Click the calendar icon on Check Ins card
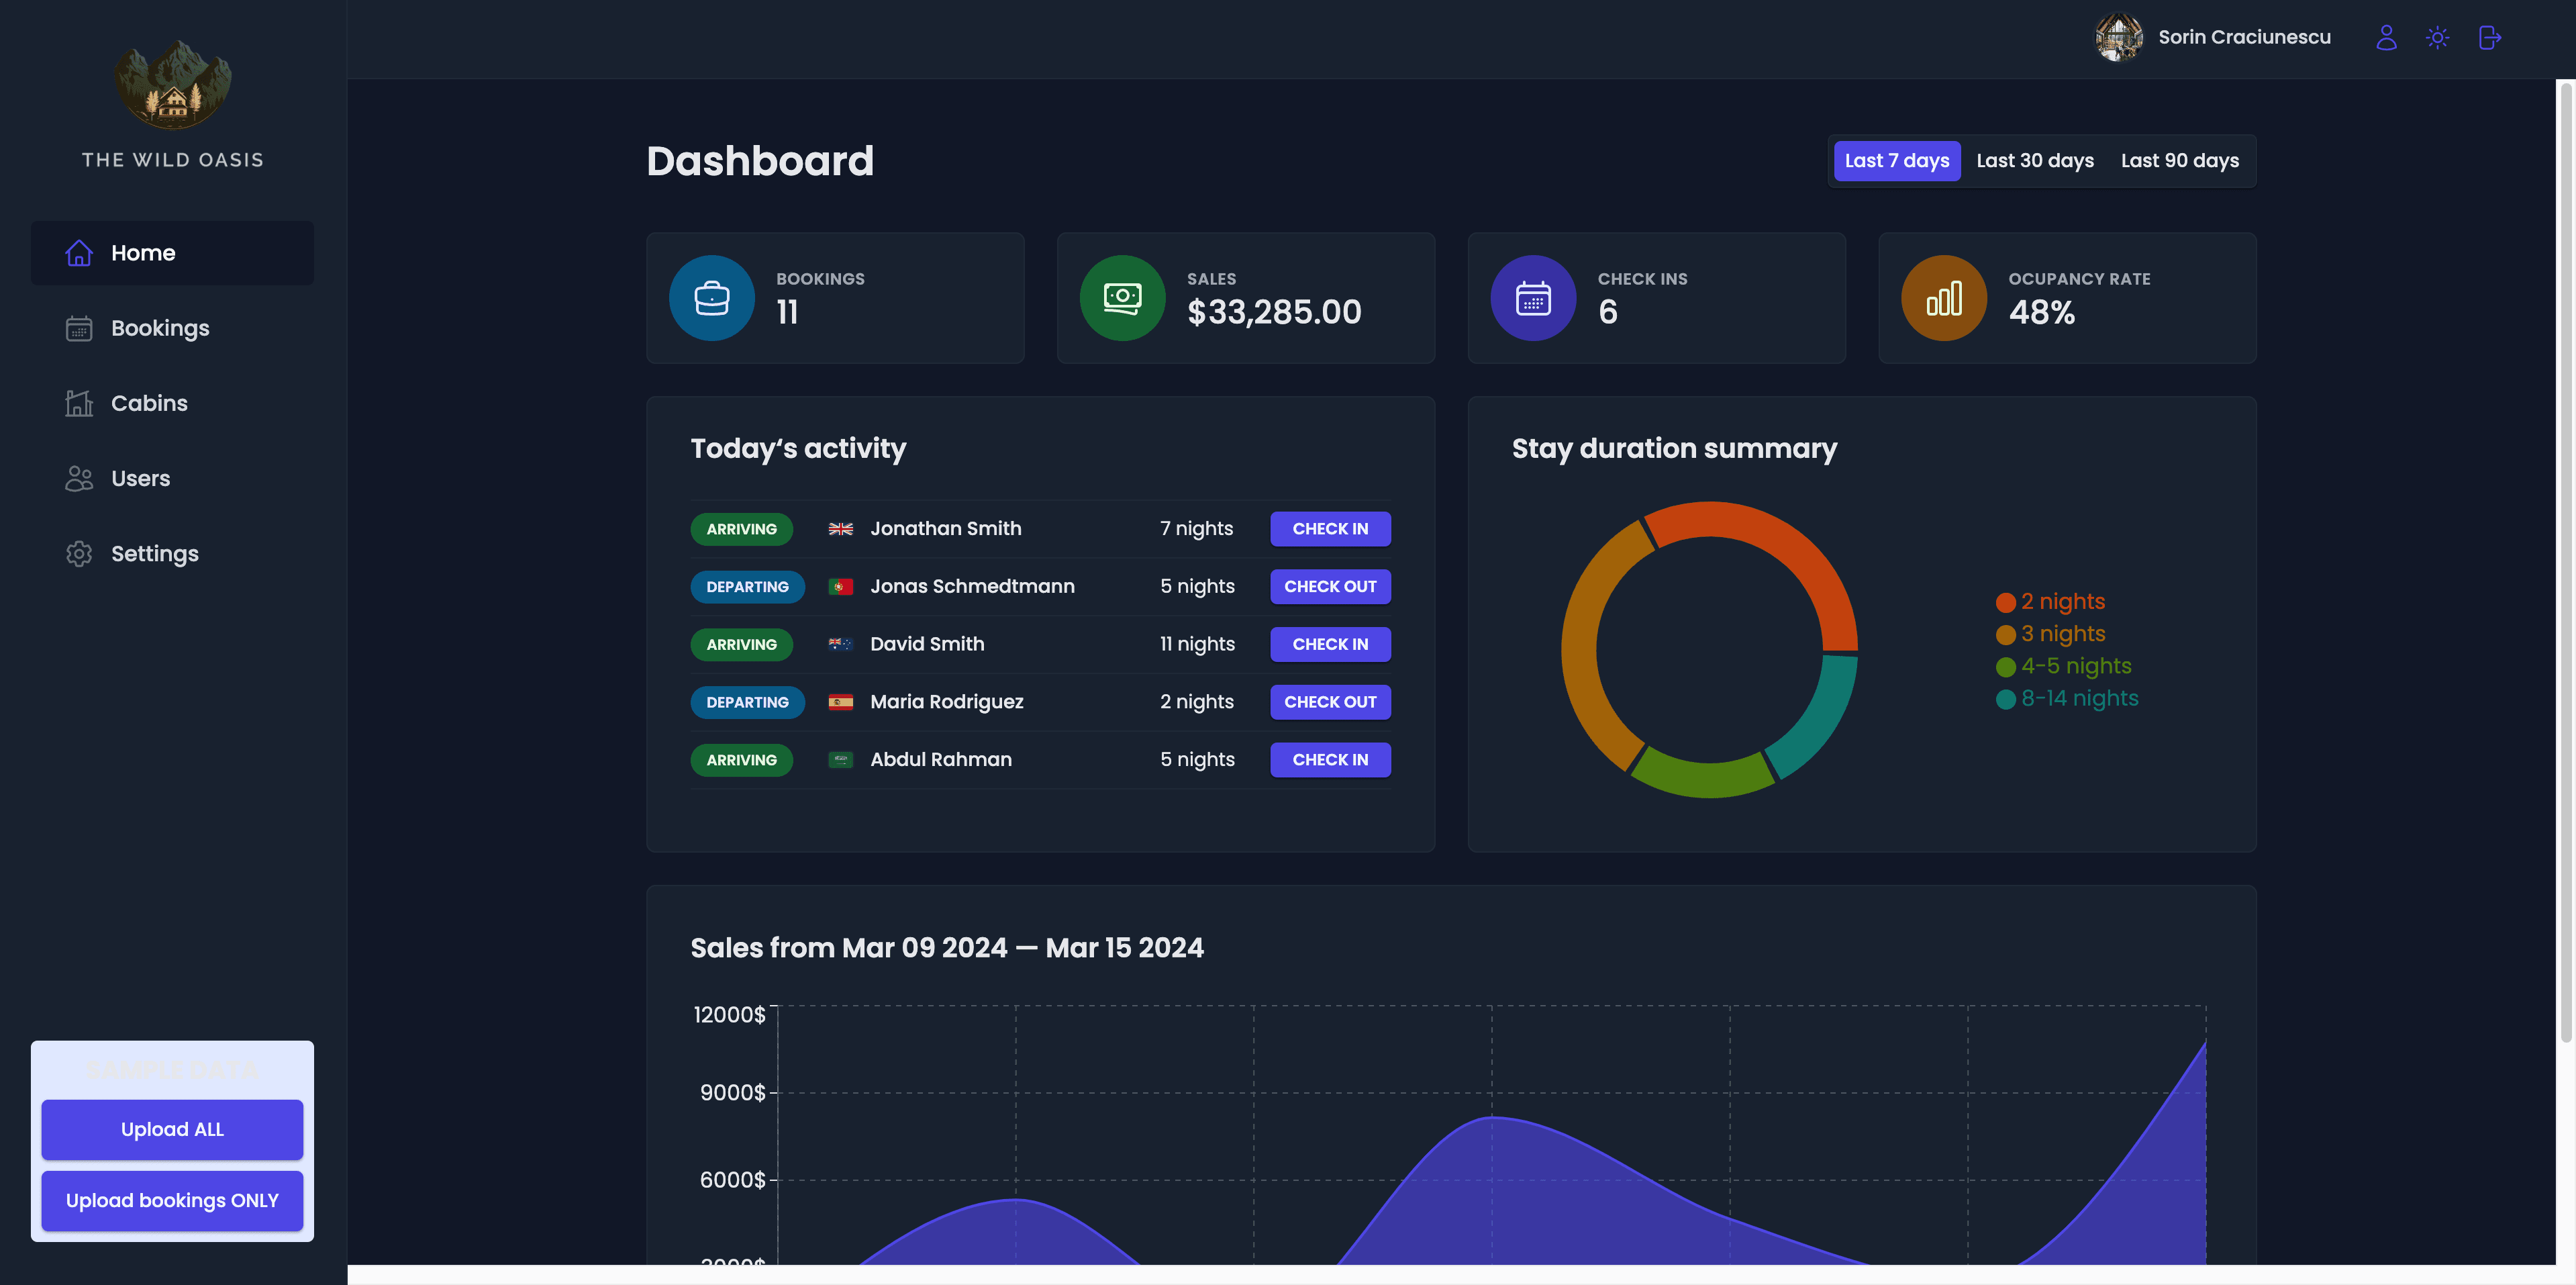Viewport: 2576px width, 1285px height. click(x=1533, y=298)
